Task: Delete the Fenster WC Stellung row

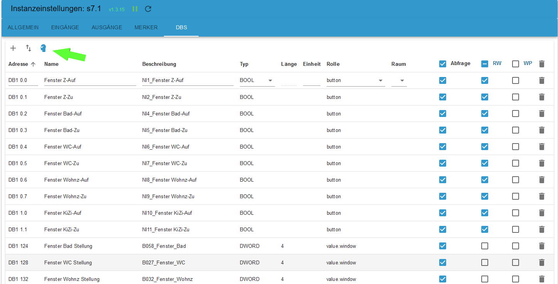Action: point(542,262)
